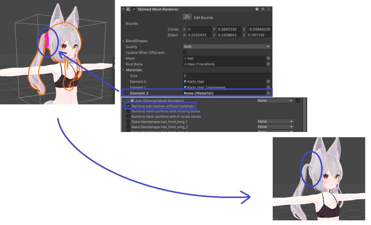Open the object picker for Element 2
This screenshot has height=225, width=371.
click(268, 93)
